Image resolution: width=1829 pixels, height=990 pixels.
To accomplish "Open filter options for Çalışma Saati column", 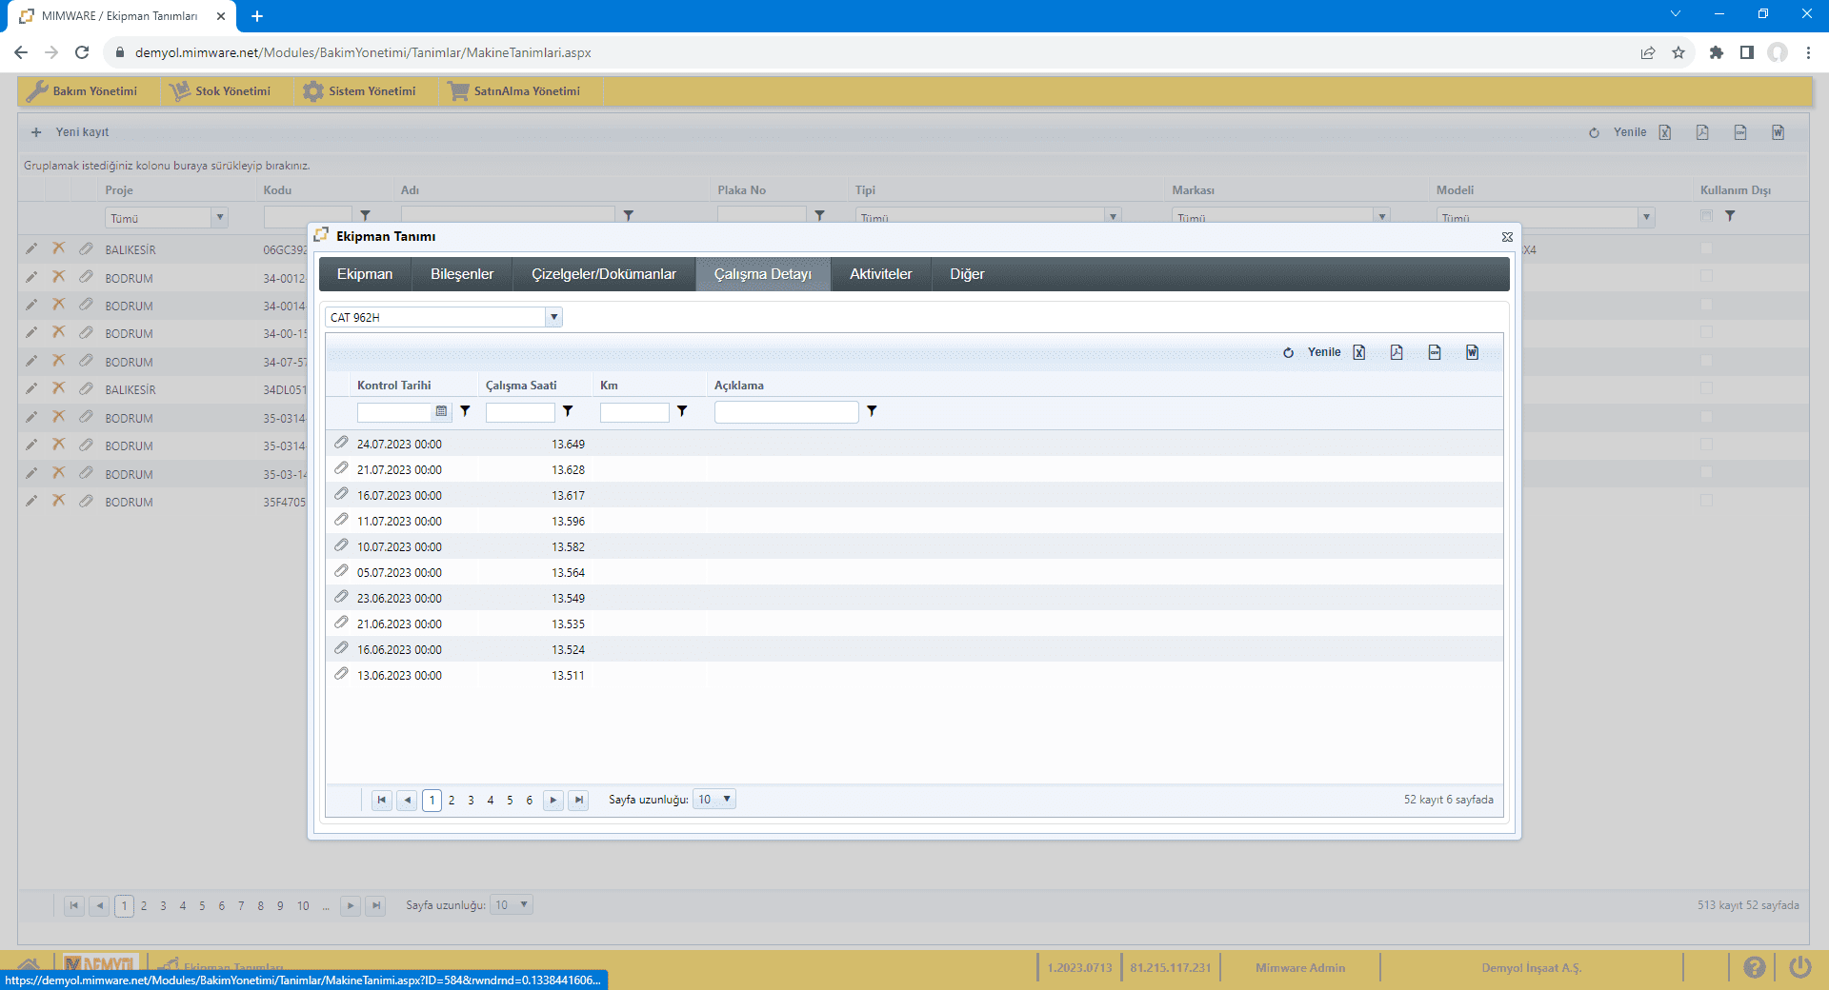I will 568,411.
